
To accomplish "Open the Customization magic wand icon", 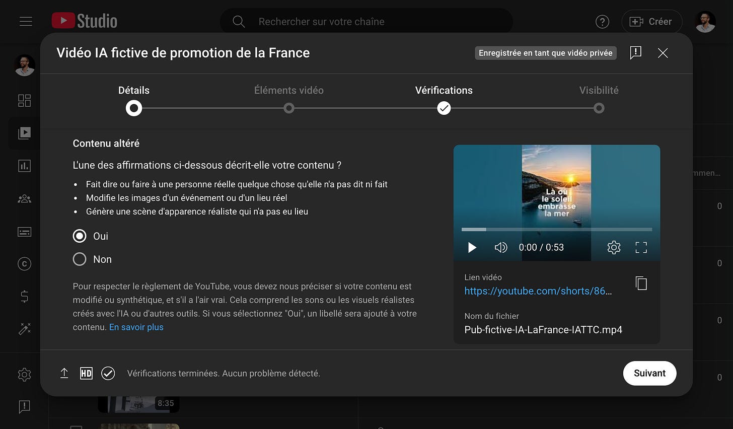I will tap(25, 329).
